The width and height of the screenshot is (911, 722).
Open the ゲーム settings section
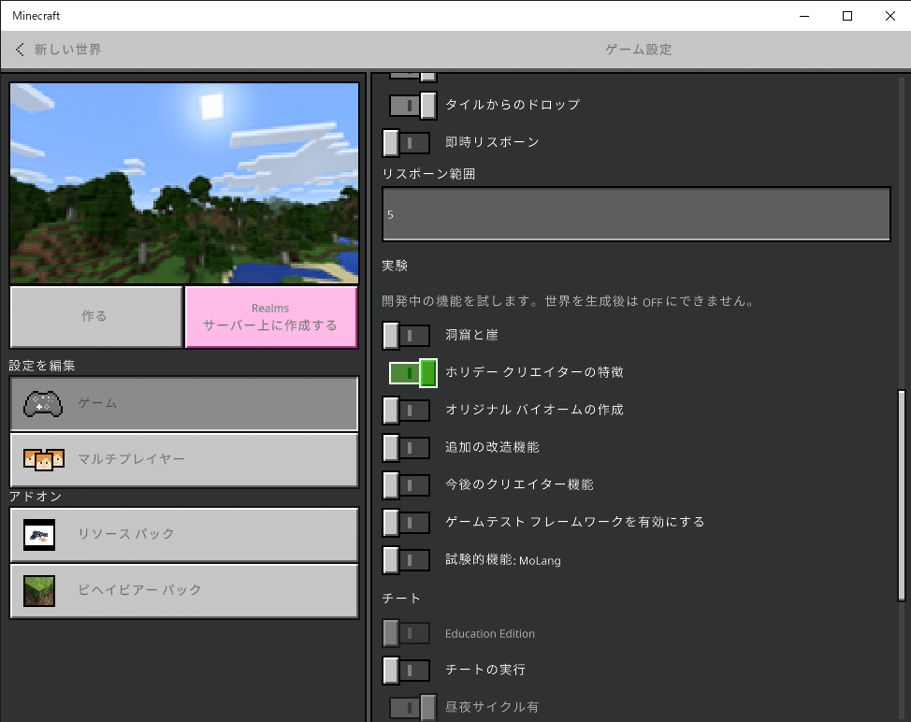coord(183,404)
